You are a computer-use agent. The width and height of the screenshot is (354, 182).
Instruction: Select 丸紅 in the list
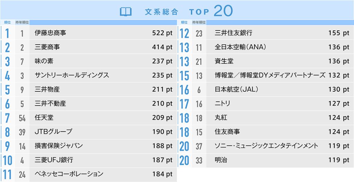(221, 118)
